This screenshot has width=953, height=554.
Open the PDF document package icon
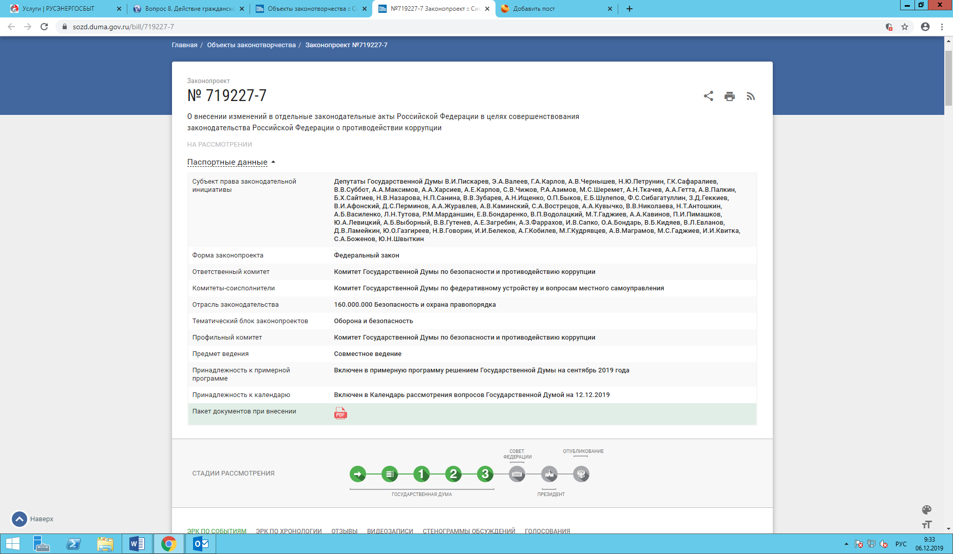tap(340, 413)
